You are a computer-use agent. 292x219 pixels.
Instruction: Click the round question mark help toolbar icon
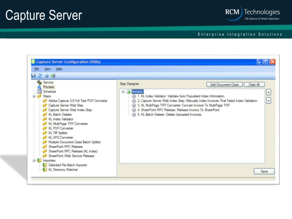(47, 76)
